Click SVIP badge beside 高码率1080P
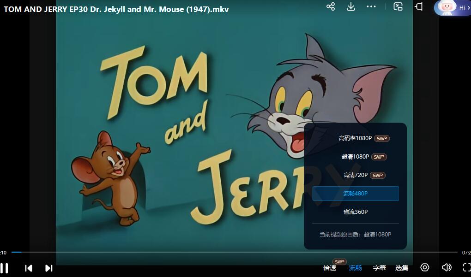This screenshot has height=277, width=471. [x=382, y=138]
